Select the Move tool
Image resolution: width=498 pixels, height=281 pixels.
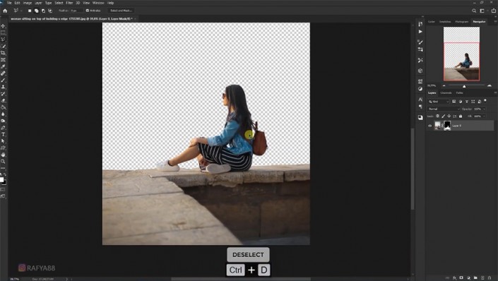tap(3, 25)
